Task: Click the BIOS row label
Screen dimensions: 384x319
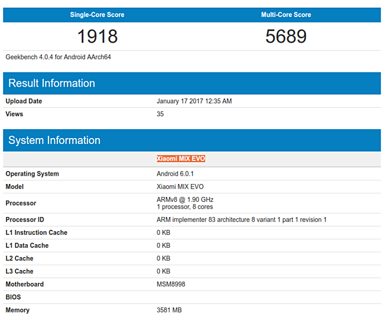Action: point(14,297)
